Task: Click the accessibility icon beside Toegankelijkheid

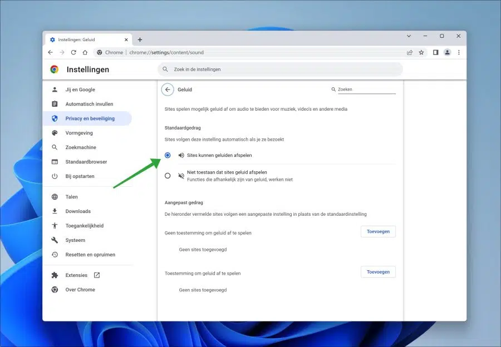Action: 55,226
